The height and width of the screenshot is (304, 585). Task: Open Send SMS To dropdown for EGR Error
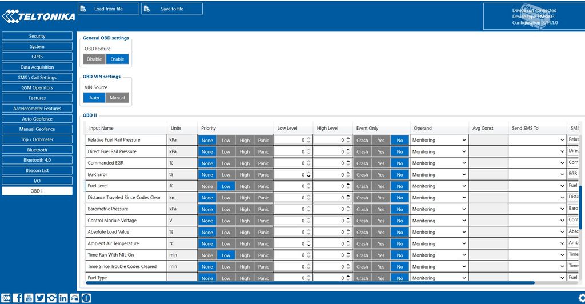click(x=537, y=174)
